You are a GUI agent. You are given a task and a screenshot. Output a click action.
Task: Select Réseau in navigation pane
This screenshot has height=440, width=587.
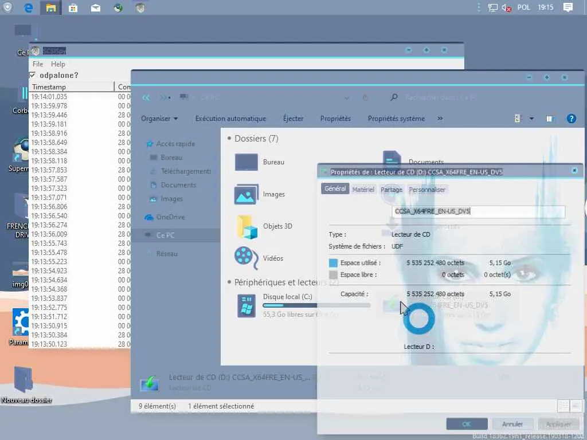click(167, 254)
